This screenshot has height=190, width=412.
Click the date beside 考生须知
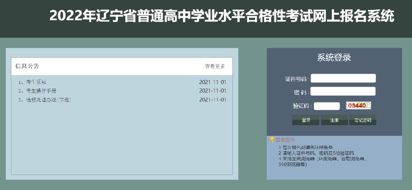click(213, 82)
